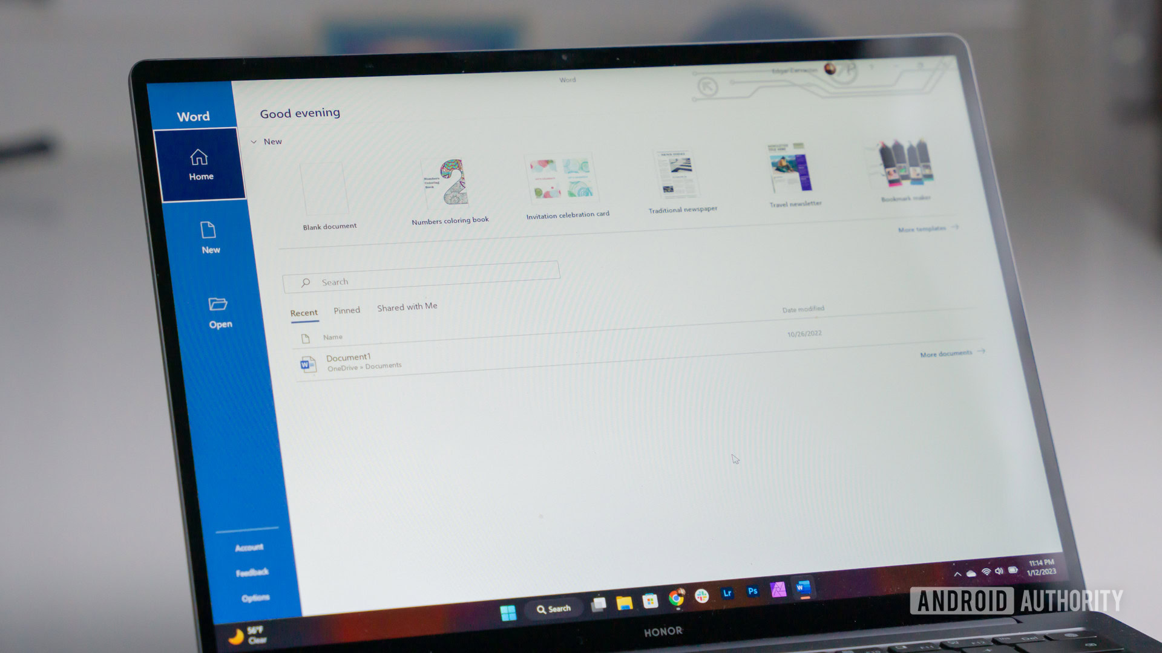This screenshot has width=1162, height=653.
Task: Click the Blank document template
Action: [330, 189]
